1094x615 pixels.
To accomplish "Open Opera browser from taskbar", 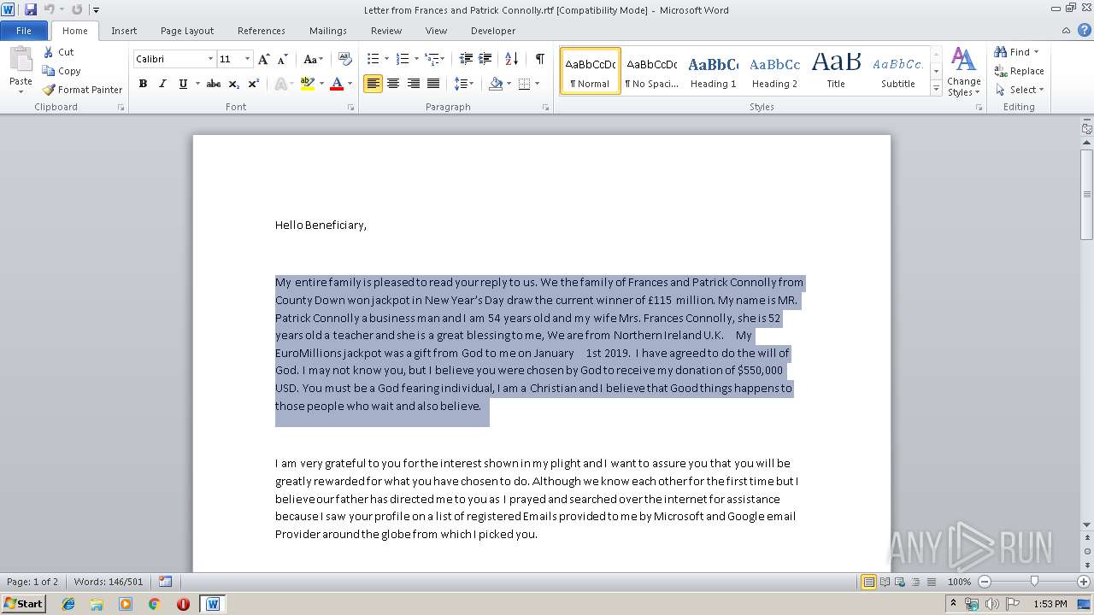I will [x=183, y=604].
